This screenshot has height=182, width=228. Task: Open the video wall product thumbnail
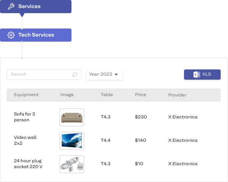click(x=72, y=141)
